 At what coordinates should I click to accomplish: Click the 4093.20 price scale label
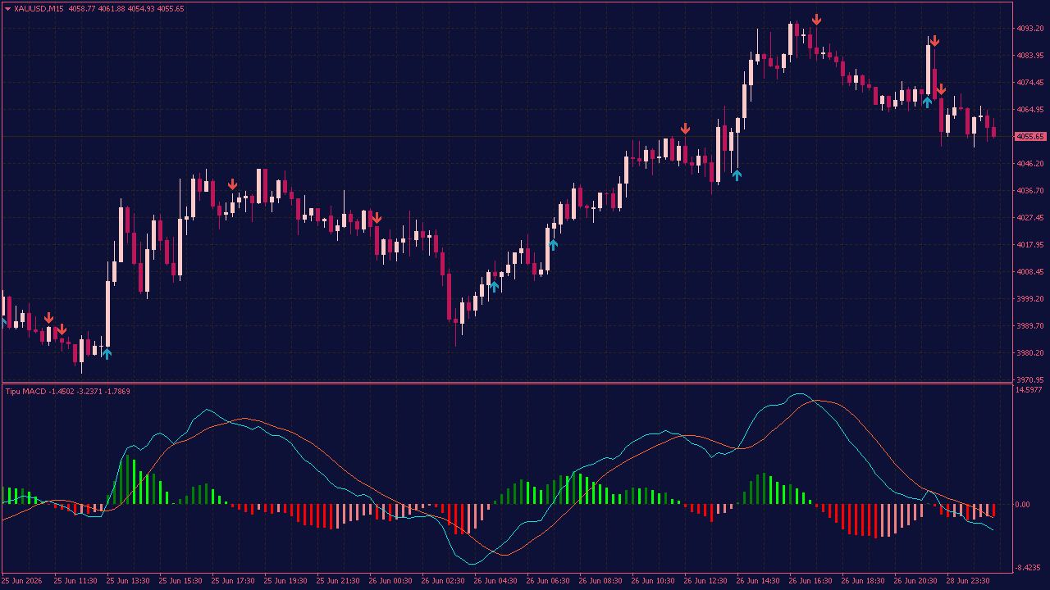[x=1029, y=29]
